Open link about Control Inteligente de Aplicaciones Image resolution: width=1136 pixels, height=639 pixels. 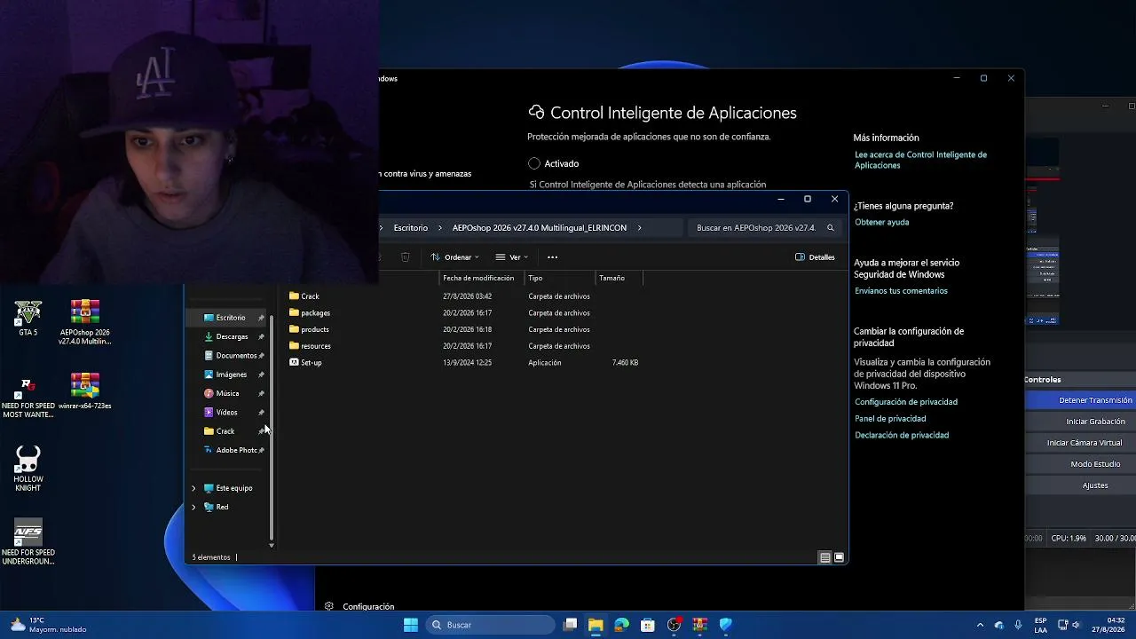(x=920, y=160)
